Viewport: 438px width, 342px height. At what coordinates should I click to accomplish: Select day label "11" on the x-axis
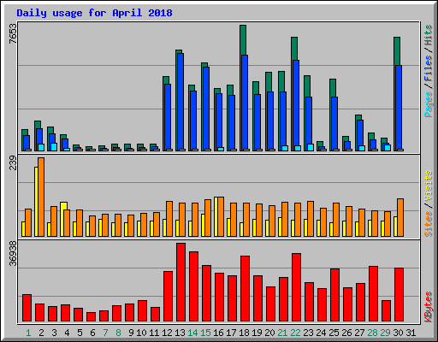tap(154, 333)
